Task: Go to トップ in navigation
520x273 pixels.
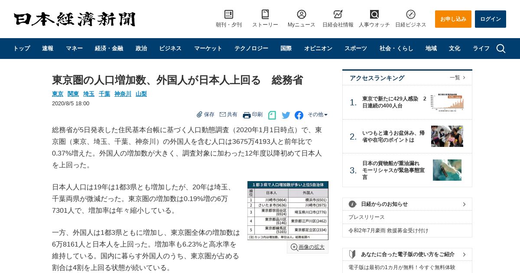Action: (21, 49)
